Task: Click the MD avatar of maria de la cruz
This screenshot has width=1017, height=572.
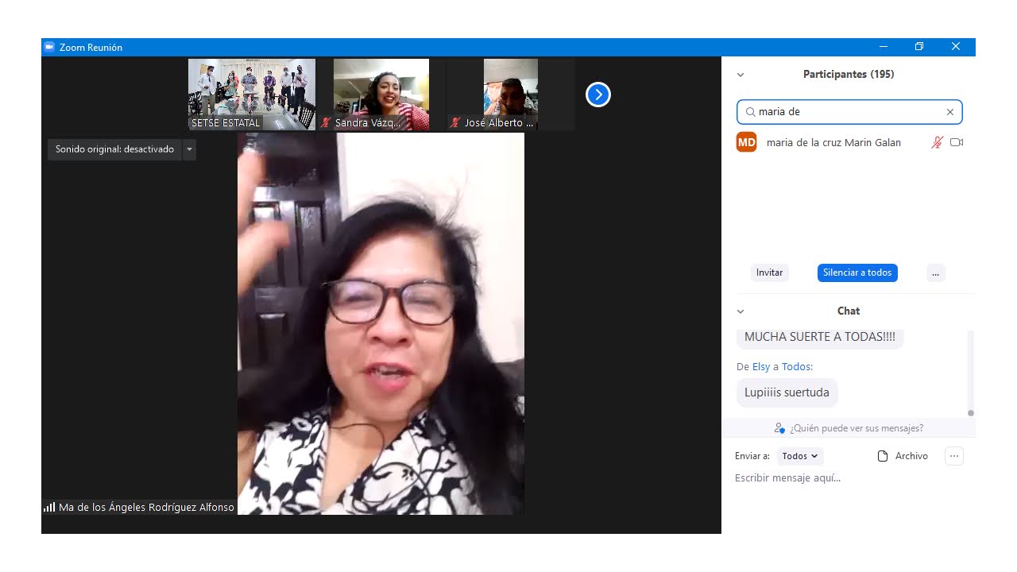Action: point(746,142)
